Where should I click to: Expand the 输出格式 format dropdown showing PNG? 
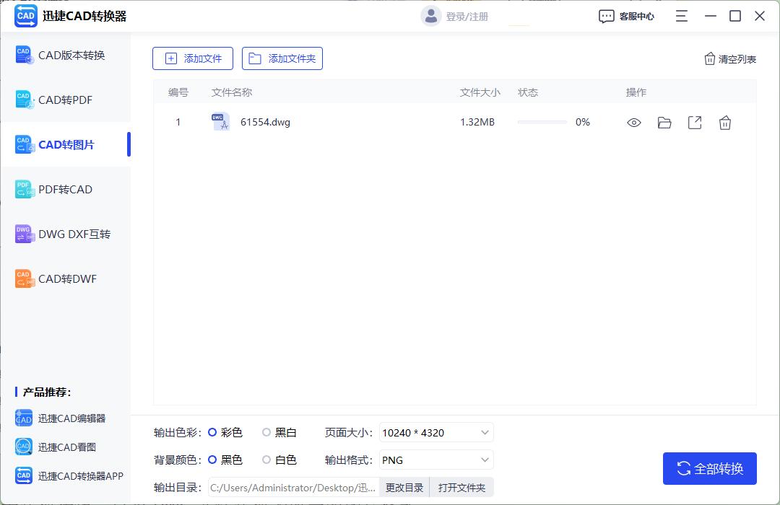coord(435,460)
